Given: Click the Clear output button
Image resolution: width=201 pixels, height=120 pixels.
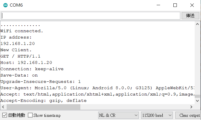Looking at the screenshot, I should point(188,115).
